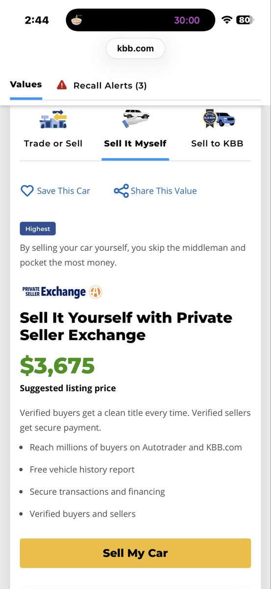Click the Sell My Car button
This screenshot has height=589, width=271.
click(135, 553)
